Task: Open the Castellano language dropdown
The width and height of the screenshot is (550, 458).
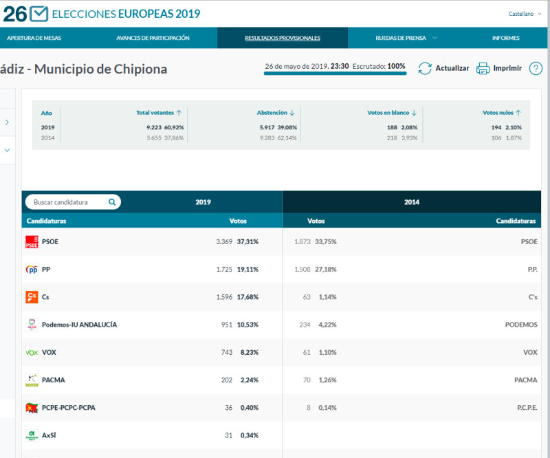Action: tap(525, 14)
